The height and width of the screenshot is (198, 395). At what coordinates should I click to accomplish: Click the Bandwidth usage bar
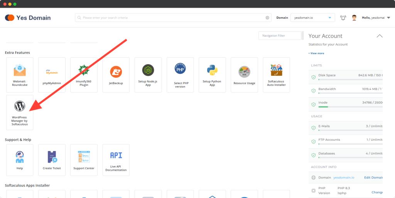pyautogui.click(x=350, y=93)
